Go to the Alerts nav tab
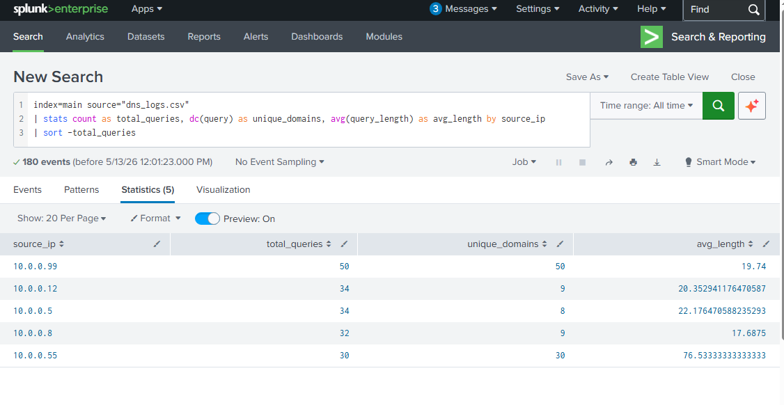The width and height of the screenshot is (784, 405). (256, 37)
